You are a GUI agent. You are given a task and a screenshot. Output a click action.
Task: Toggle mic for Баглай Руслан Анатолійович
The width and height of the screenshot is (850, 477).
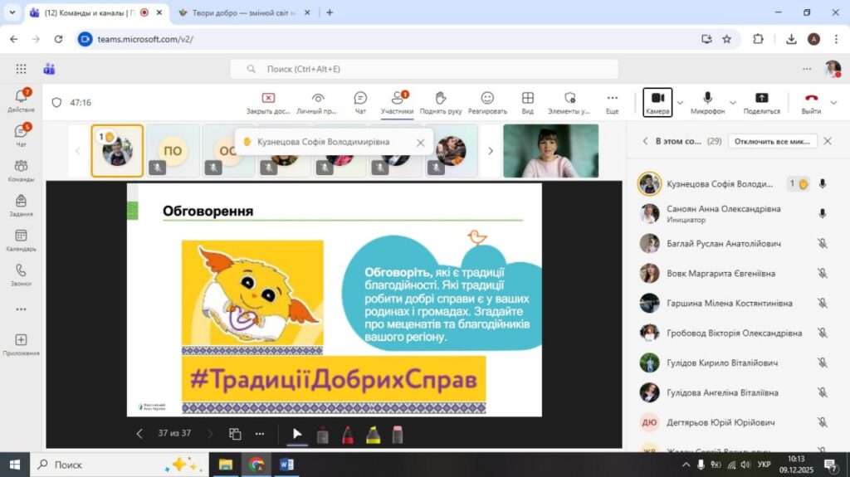[822, 244]
